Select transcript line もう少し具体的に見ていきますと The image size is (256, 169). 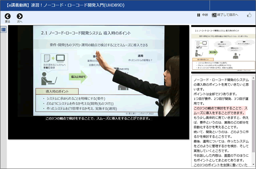(221, 123)
